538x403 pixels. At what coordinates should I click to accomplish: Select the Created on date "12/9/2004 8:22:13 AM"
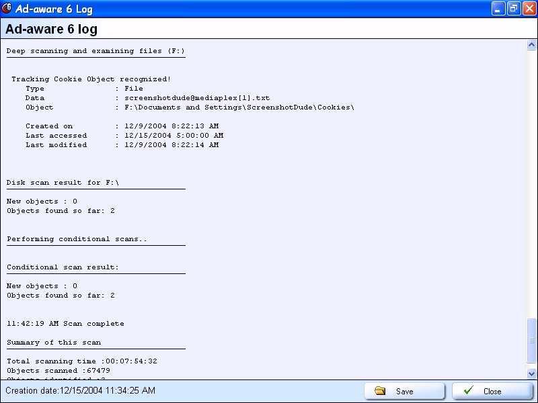pos(171,126)
